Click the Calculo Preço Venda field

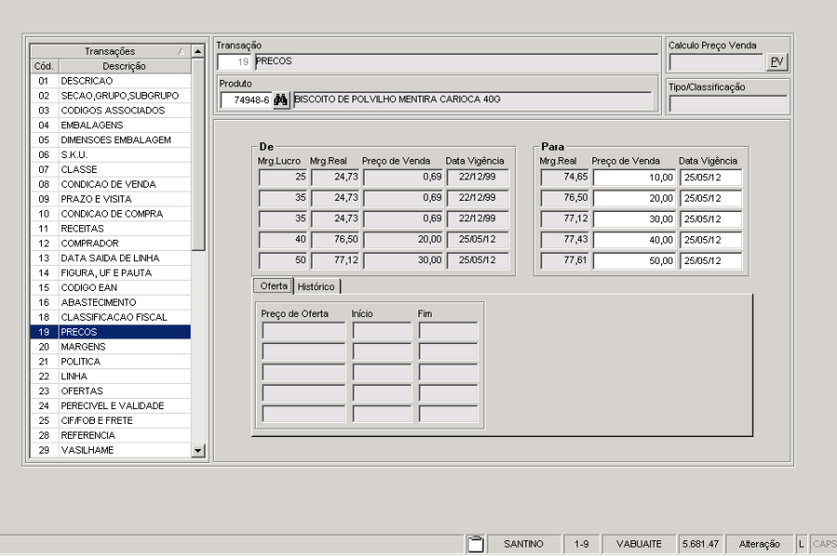(x=717, y=62)
